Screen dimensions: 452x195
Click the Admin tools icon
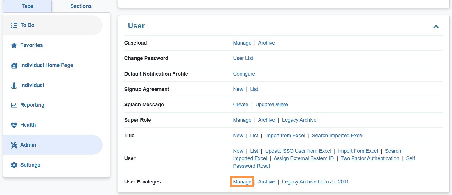pos(14,145)
